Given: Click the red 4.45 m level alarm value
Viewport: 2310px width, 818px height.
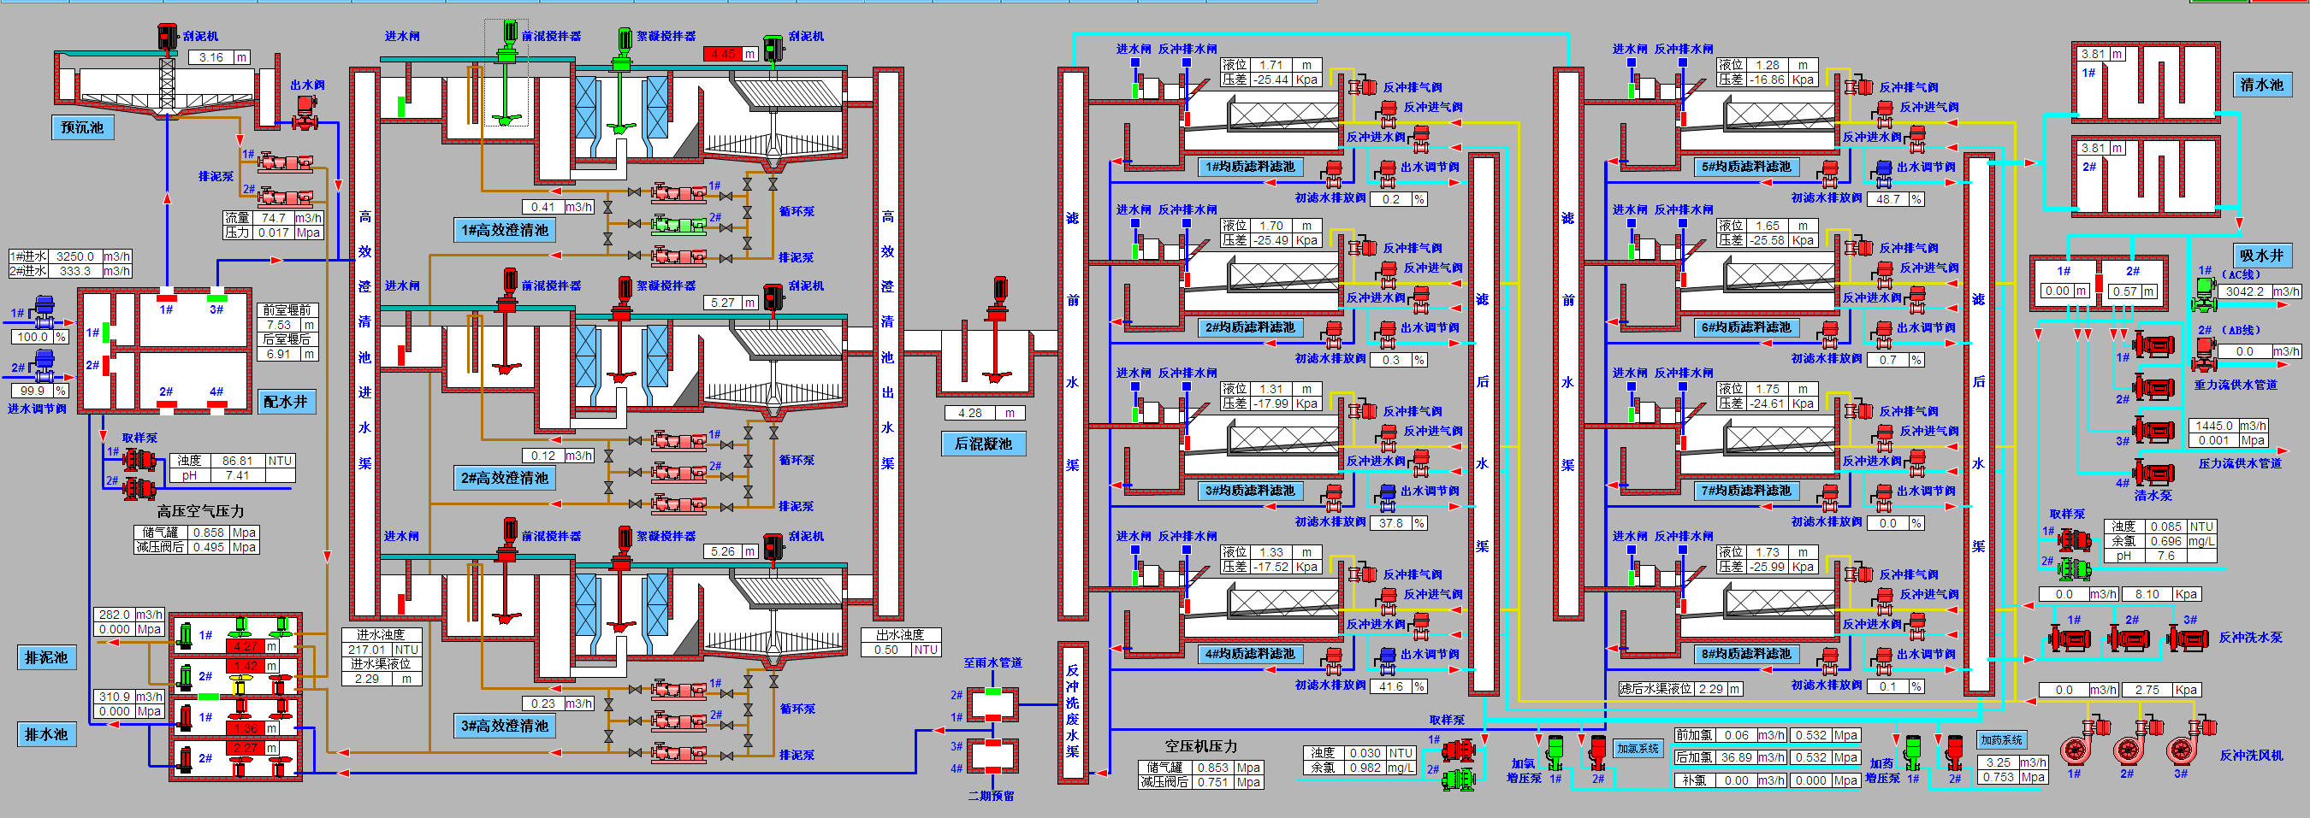Looking at the screenshot, I should [x=723, y=54].
